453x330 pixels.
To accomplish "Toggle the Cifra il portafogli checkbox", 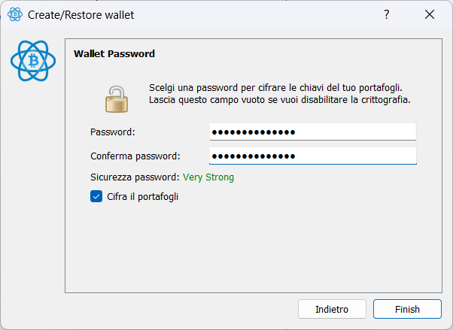I will pos(96,197).
